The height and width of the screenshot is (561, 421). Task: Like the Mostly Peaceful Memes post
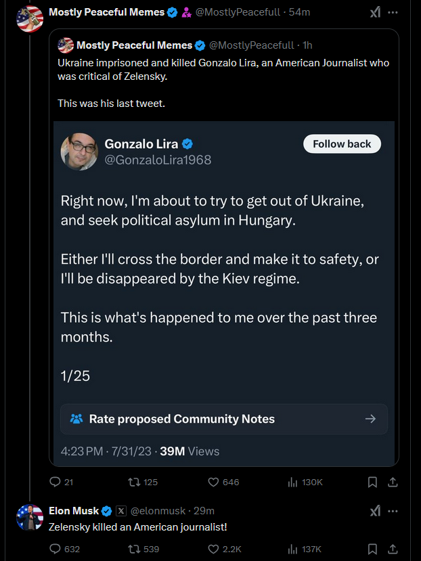213,482
